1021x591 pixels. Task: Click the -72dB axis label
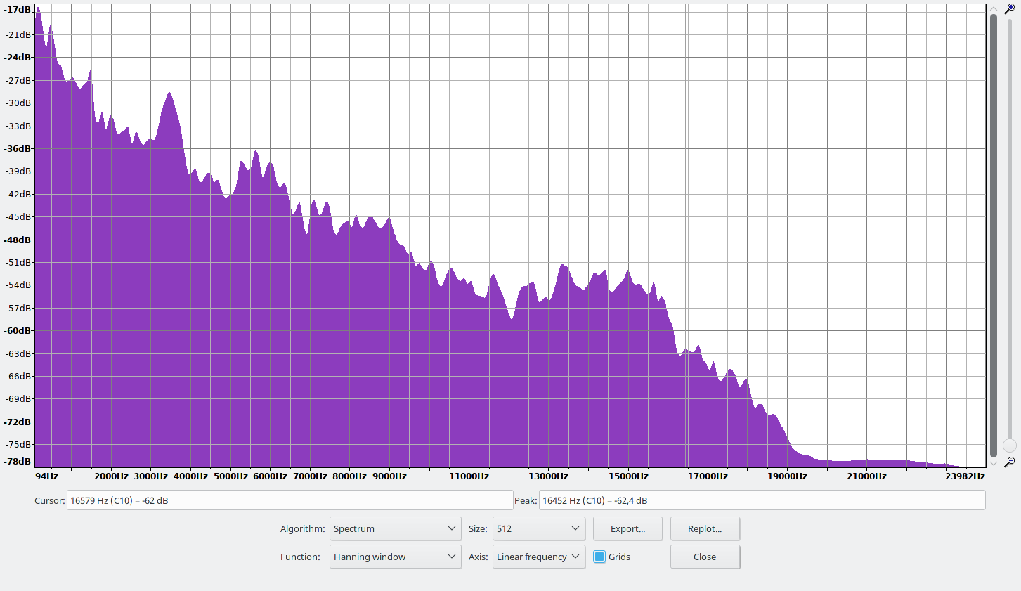coord(18,422)
